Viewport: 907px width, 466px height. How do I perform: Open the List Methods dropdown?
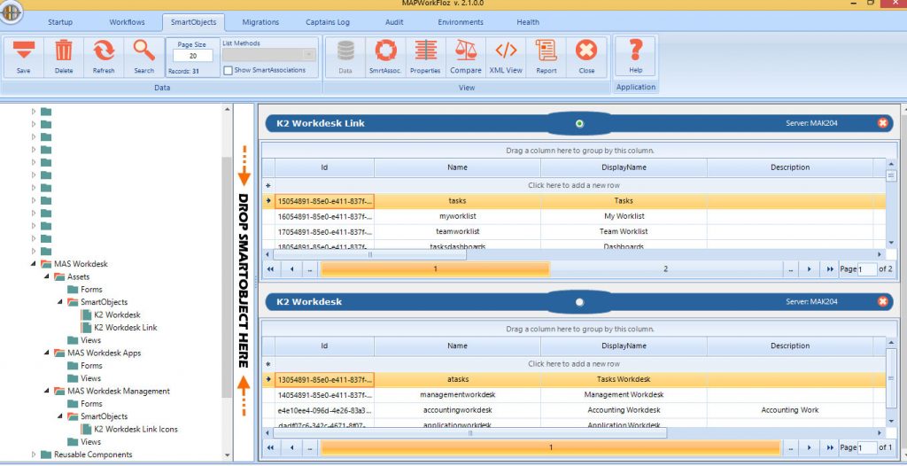coord(268,55)
